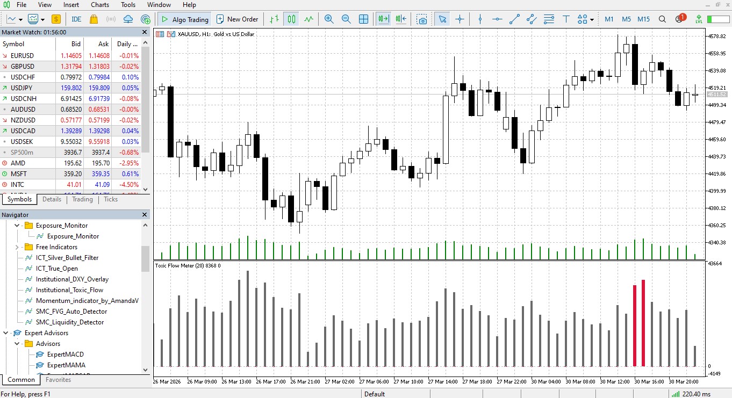Click the ExpertMACD advisor icon
Viewport: 732px width, 398px height.
coord(40,354)
